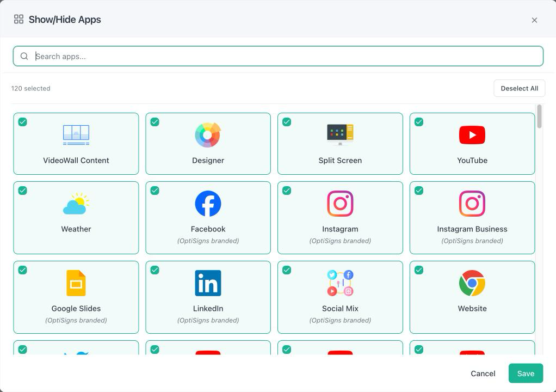
Task: Uncheck the Facebook checkbox
Action: coord(155,191)
